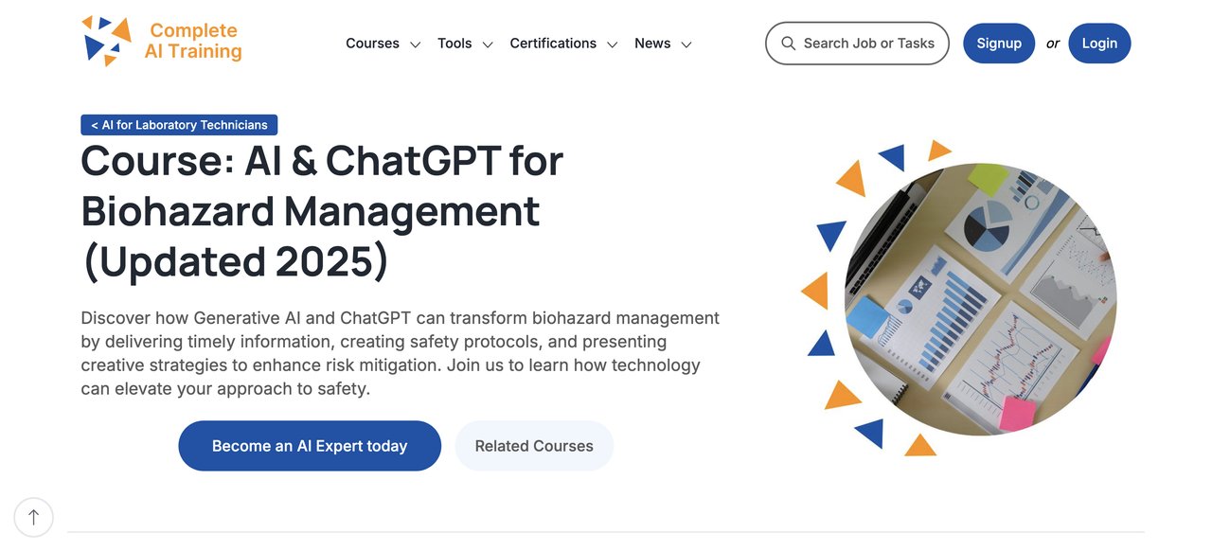Click Become an AI Expert today
The image size is (1212, 551).
click(x=310, y=446)
